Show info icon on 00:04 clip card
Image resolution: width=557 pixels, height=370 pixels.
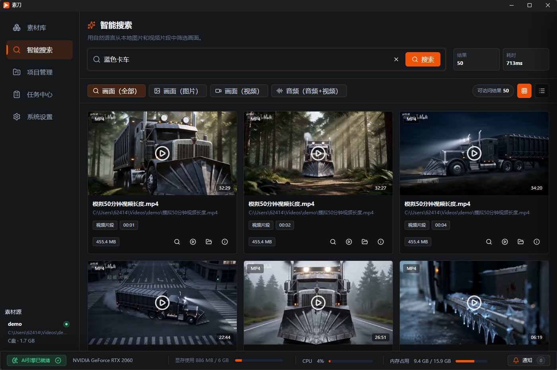tap(537, 242)
